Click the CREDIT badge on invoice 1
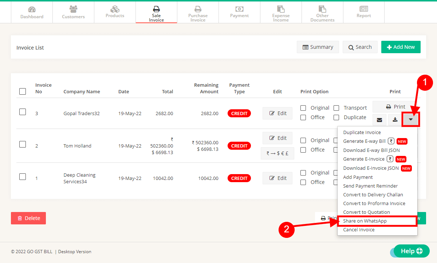The image size is (437, 263). tap(239, 178)
